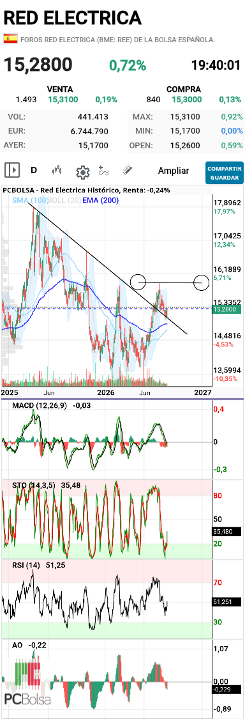Click the 2025 label on time axis

(9, 392)
